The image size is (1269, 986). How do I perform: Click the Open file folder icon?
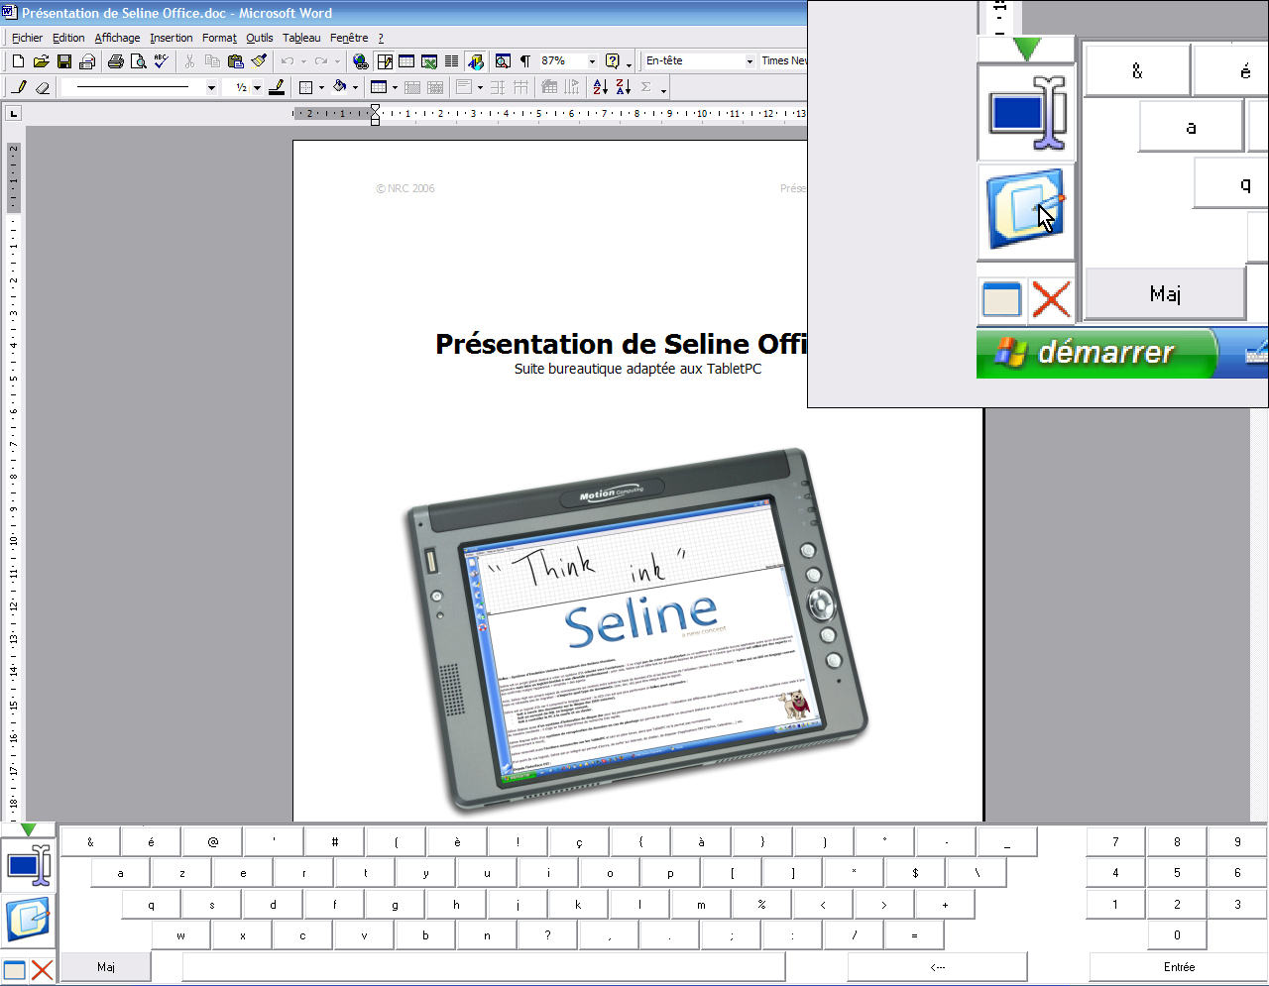(41, 61)
